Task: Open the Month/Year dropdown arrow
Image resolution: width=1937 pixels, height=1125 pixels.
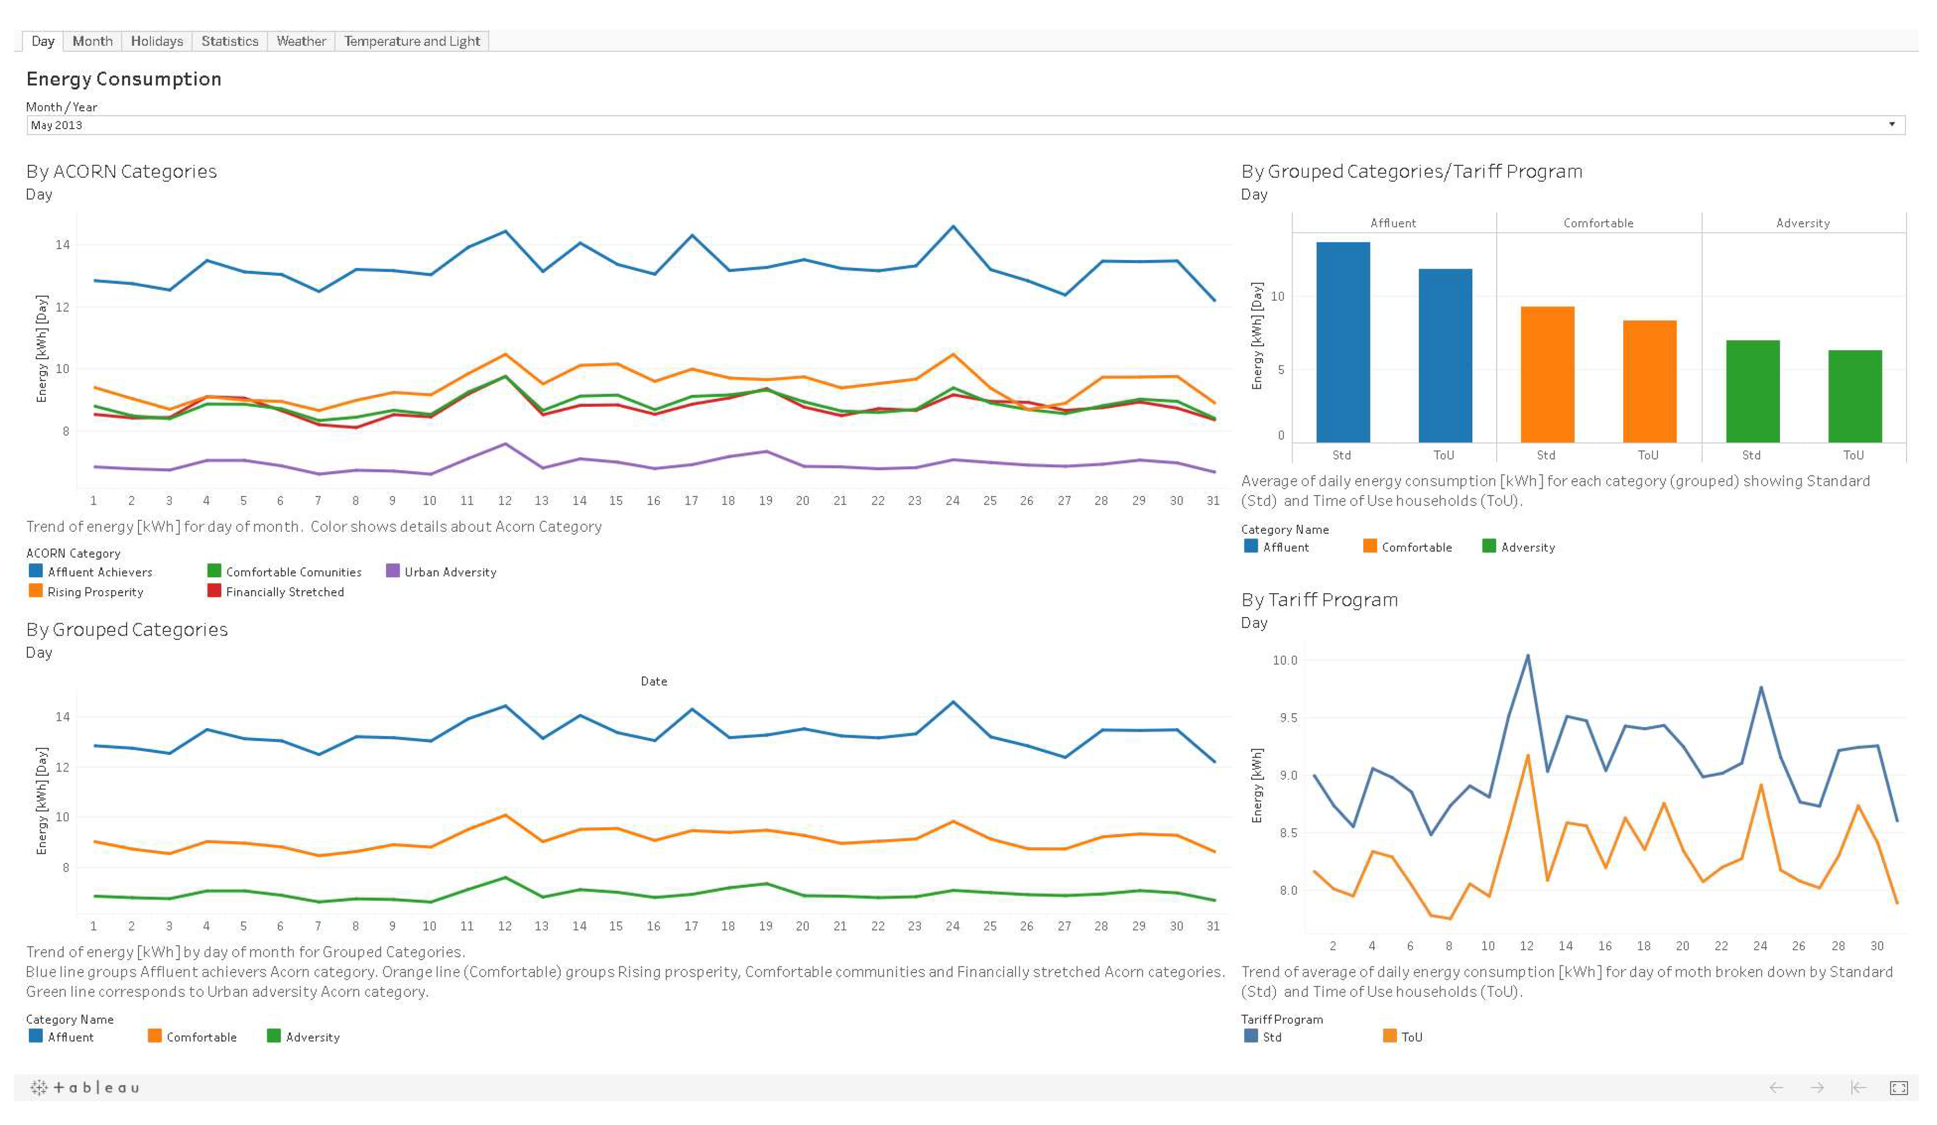Action: [x=1892, y=125]
